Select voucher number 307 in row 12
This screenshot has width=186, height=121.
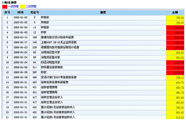(35, 72)
